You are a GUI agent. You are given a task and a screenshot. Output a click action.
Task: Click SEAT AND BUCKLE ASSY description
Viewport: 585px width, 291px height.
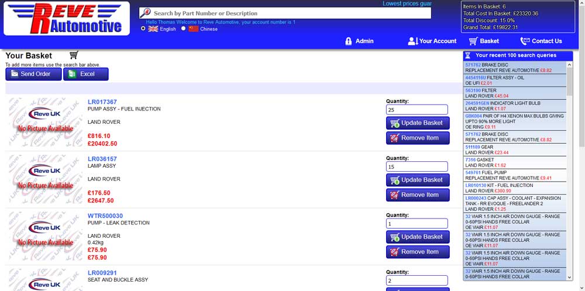click(118, 280)
